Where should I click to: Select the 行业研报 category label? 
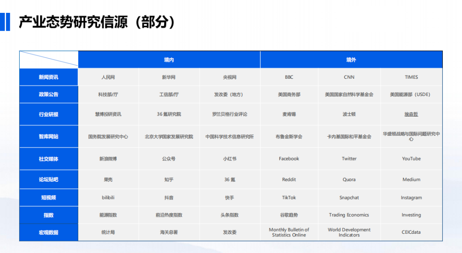(x=48, y=114)
